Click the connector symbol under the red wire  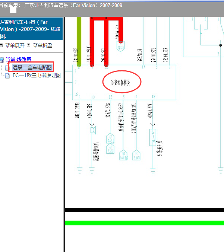pos(120,47)
